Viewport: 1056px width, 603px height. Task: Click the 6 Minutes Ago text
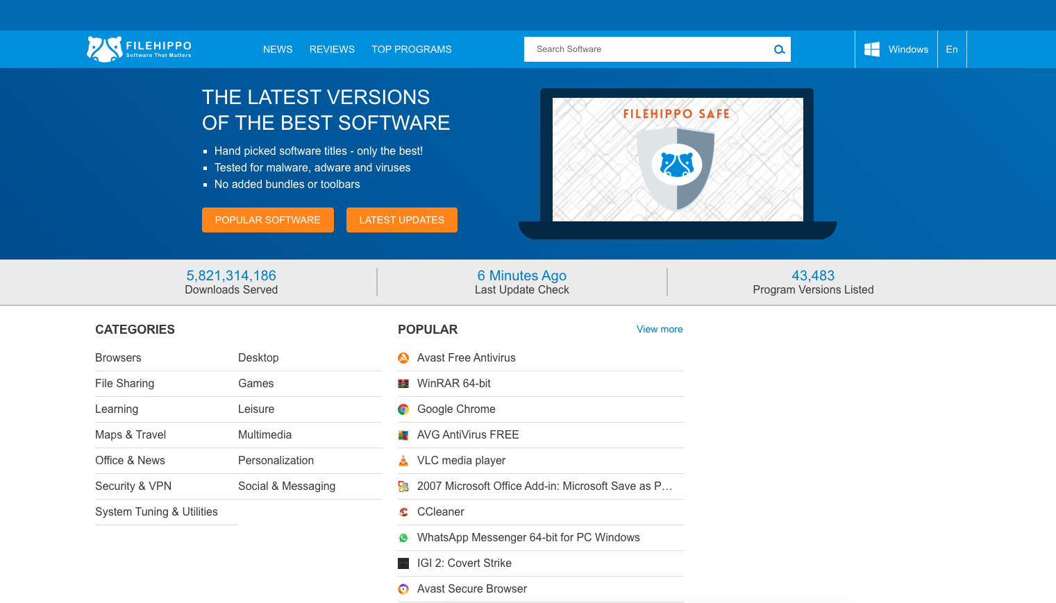522,275
